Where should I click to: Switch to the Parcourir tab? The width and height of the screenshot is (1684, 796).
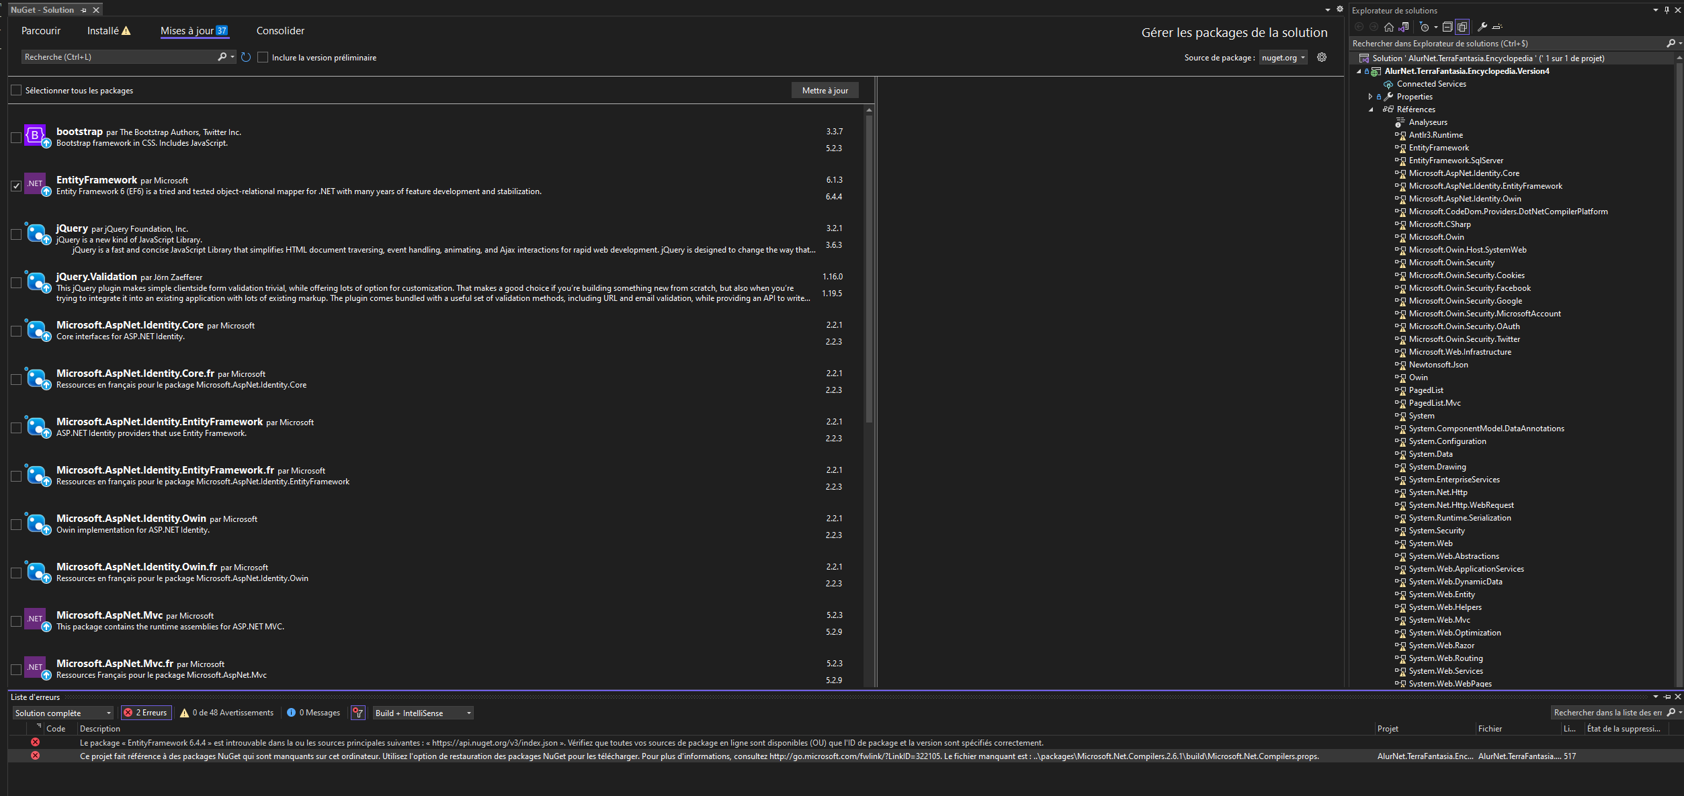(41, 31)
